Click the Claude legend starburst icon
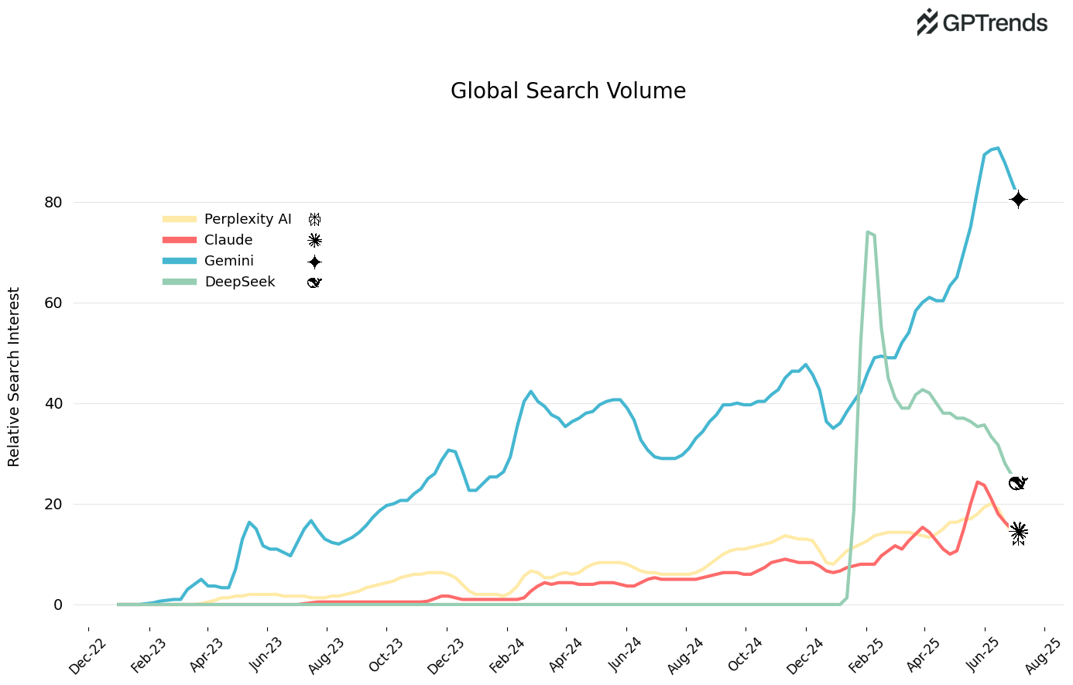The image size is (1073, 685). (314, 240)
